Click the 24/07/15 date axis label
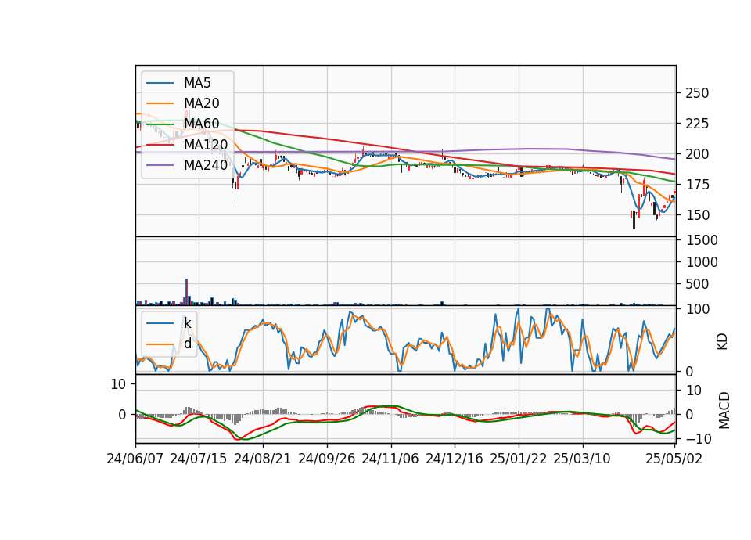 click(198, 459)
